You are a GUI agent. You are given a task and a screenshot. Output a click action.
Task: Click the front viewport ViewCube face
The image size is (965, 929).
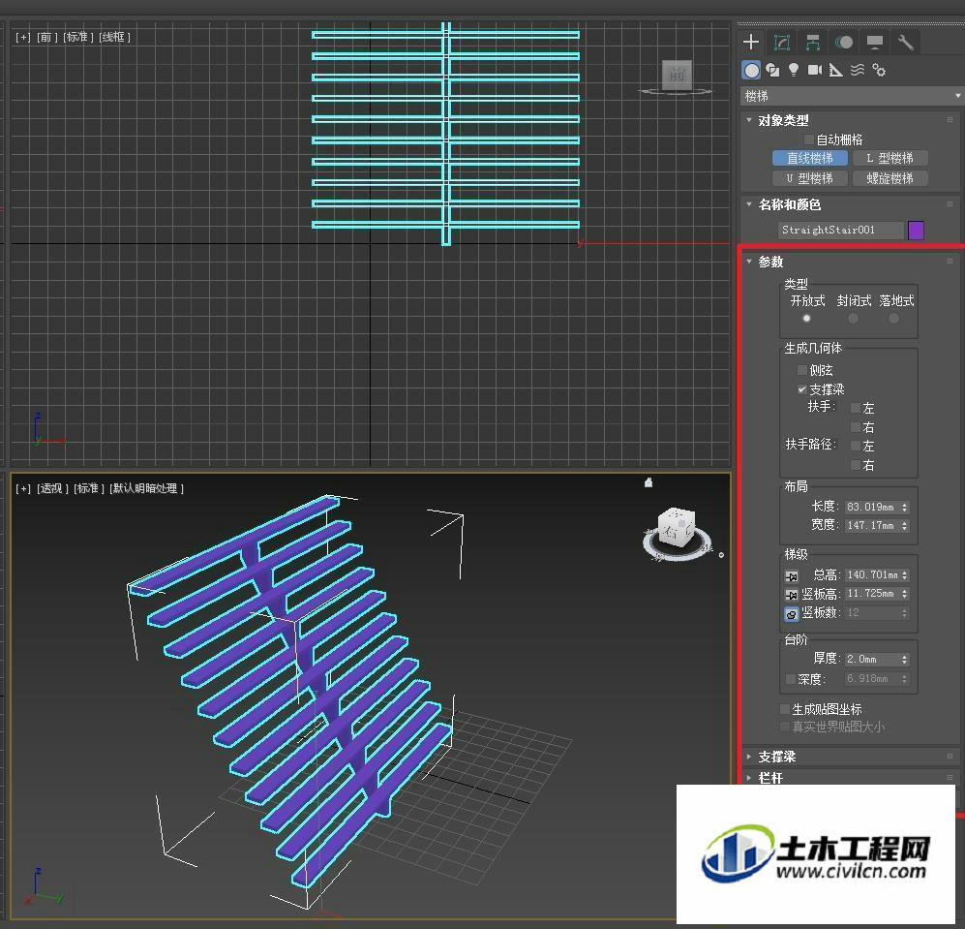[x=677, y=75]
